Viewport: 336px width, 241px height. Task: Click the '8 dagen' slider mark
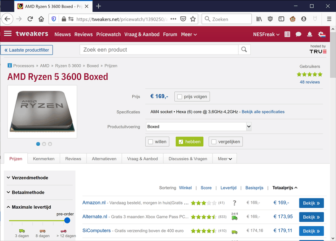coord(42,233)
